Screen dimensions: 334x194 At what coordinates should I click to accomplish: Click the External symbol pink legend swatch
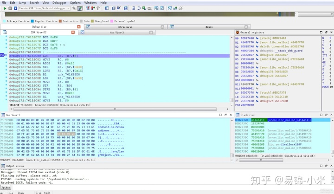click(112, 21)
